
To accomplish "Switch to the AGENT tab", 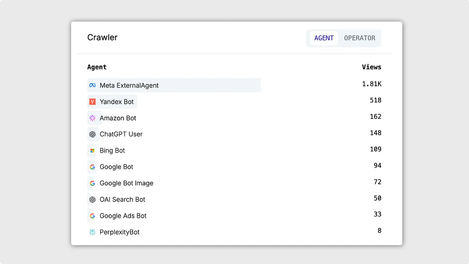I will (324, 38).
